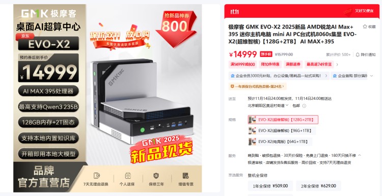Image resolution: width=382 pixels, height=196 pixels.
Task: Open the delivery address dropdown 北京朝阳区奥运村街道
Action: [268, 106]
